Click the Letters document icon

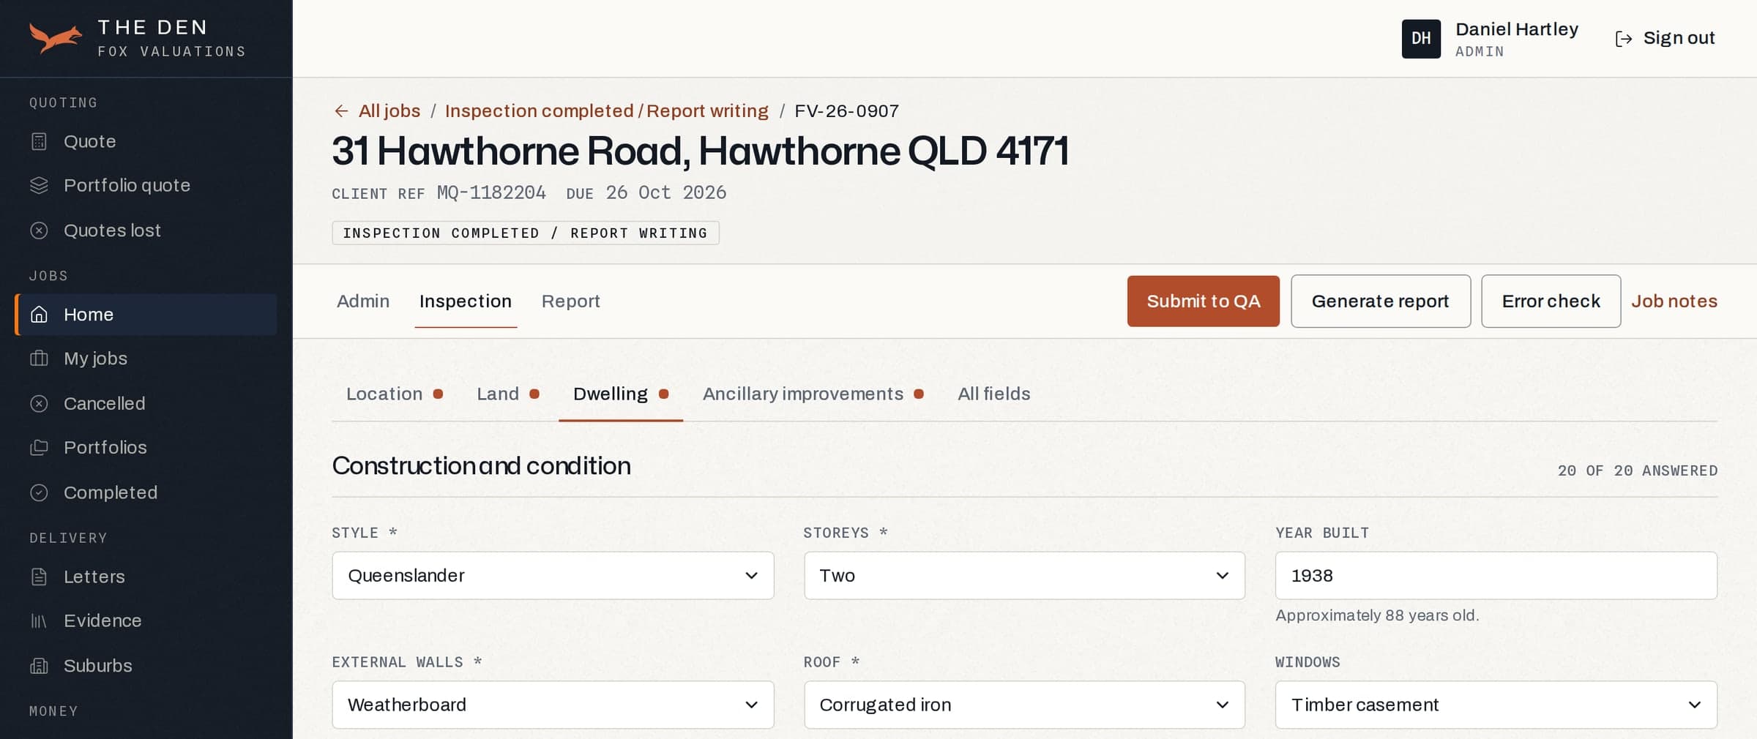(39, 577)
